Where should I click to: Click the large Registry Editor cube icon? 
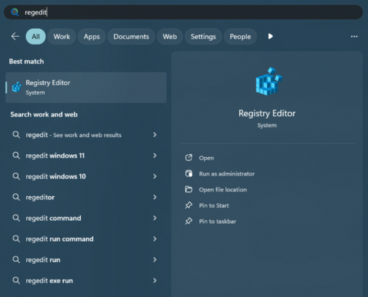(x=267, y=82)
